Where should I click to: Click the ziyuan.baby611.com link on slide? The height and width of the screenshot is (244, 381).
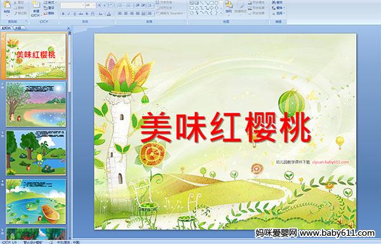[x=330, y=162]
